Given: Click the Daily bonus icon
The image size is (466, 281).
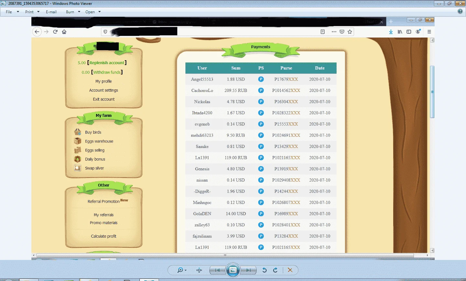Looking at the screenshot, I should (x=78, y=159).
